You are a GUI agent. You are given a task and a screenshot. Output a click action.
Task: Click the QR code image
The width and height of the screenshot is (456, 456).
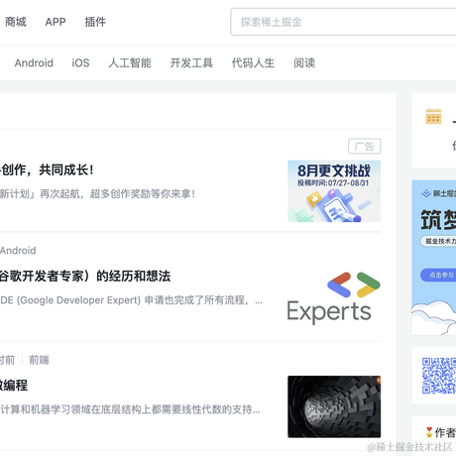coord(439,376)
